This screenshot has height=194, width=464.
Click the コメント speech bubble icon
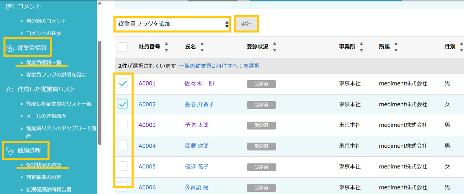[x=10, y=7]
